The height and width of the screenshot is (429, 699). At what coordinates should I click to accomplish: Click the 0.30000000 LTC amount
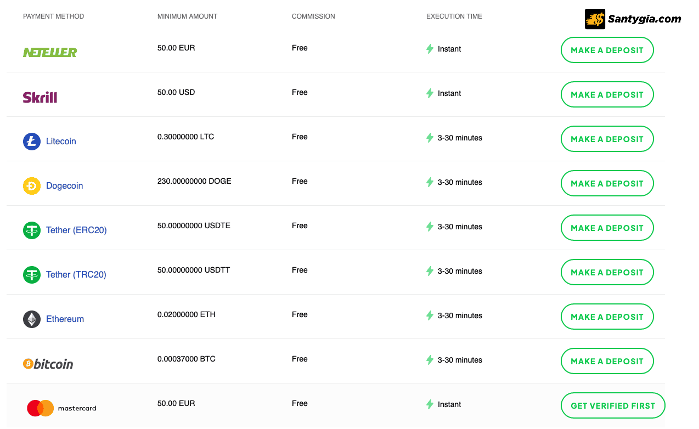185,137
